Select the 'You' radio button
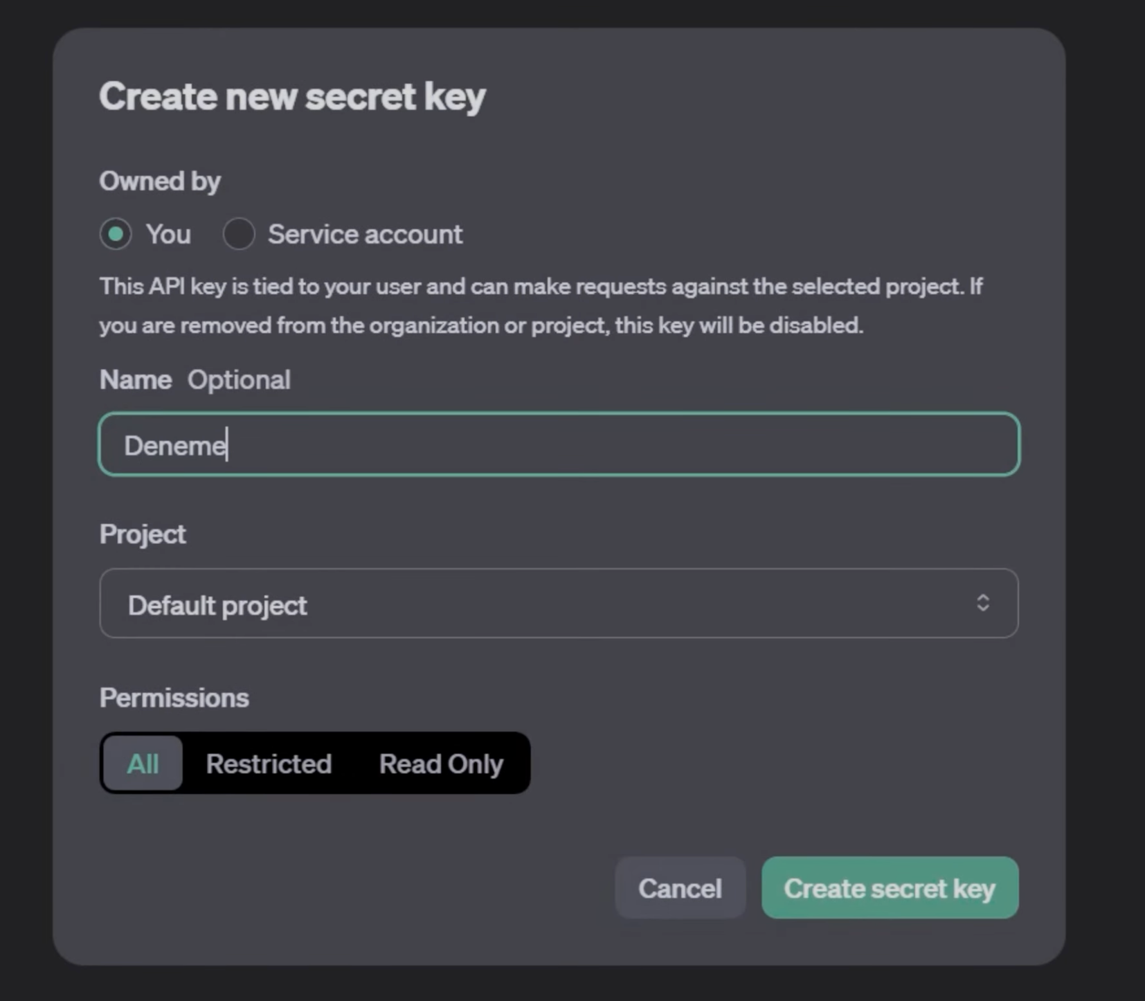 tap(116, 234)
